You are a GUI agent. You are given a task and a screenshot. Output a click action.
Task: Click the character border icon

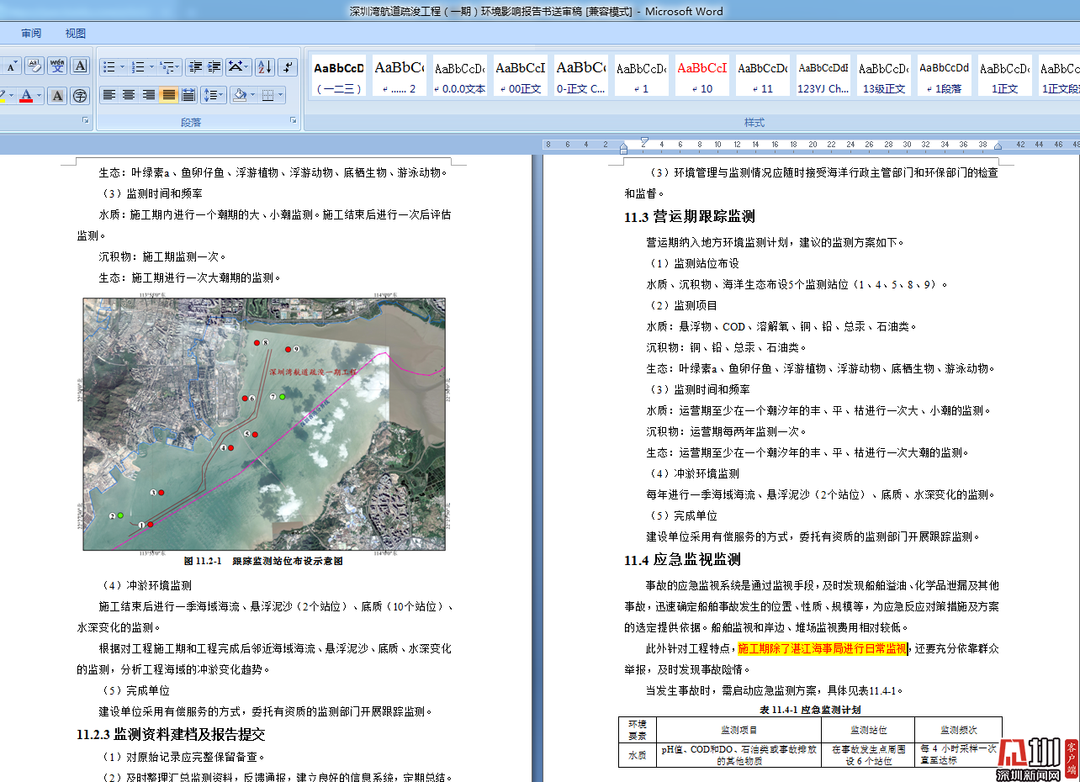pos(80,66)
